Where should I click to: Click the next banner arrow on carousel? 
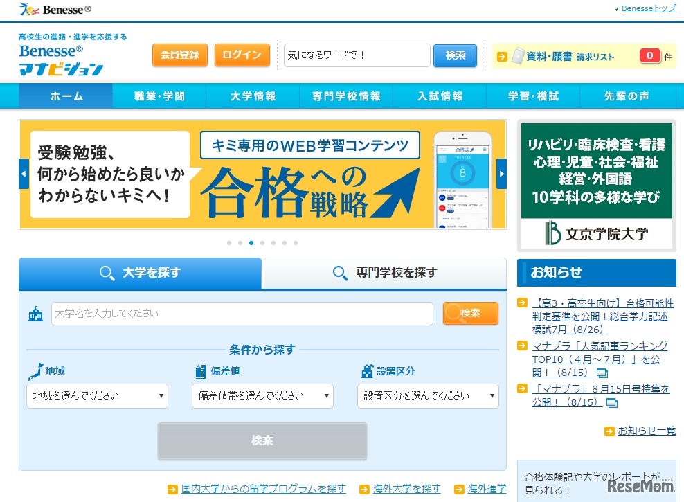pyautogui.click(x=501, y=174)
